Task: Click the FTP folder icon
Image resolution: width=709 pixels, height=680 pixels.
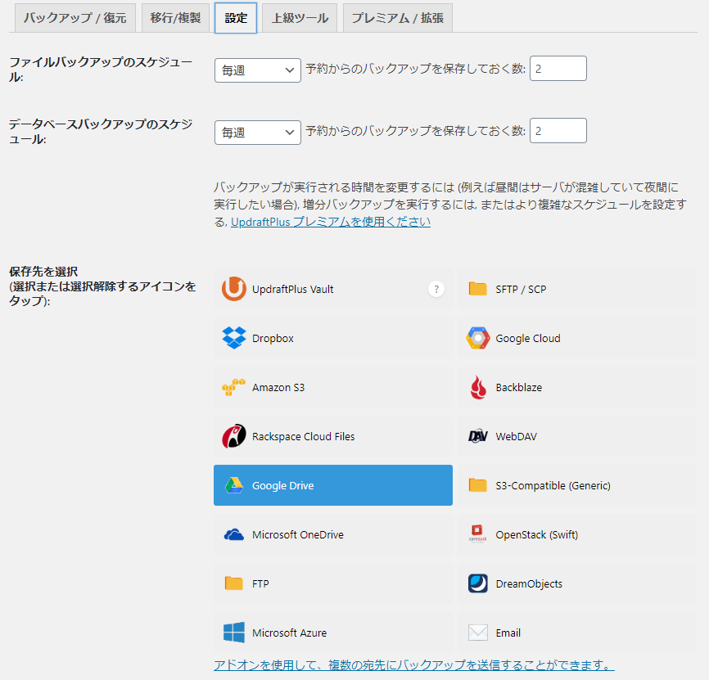Action: (234, 583)
